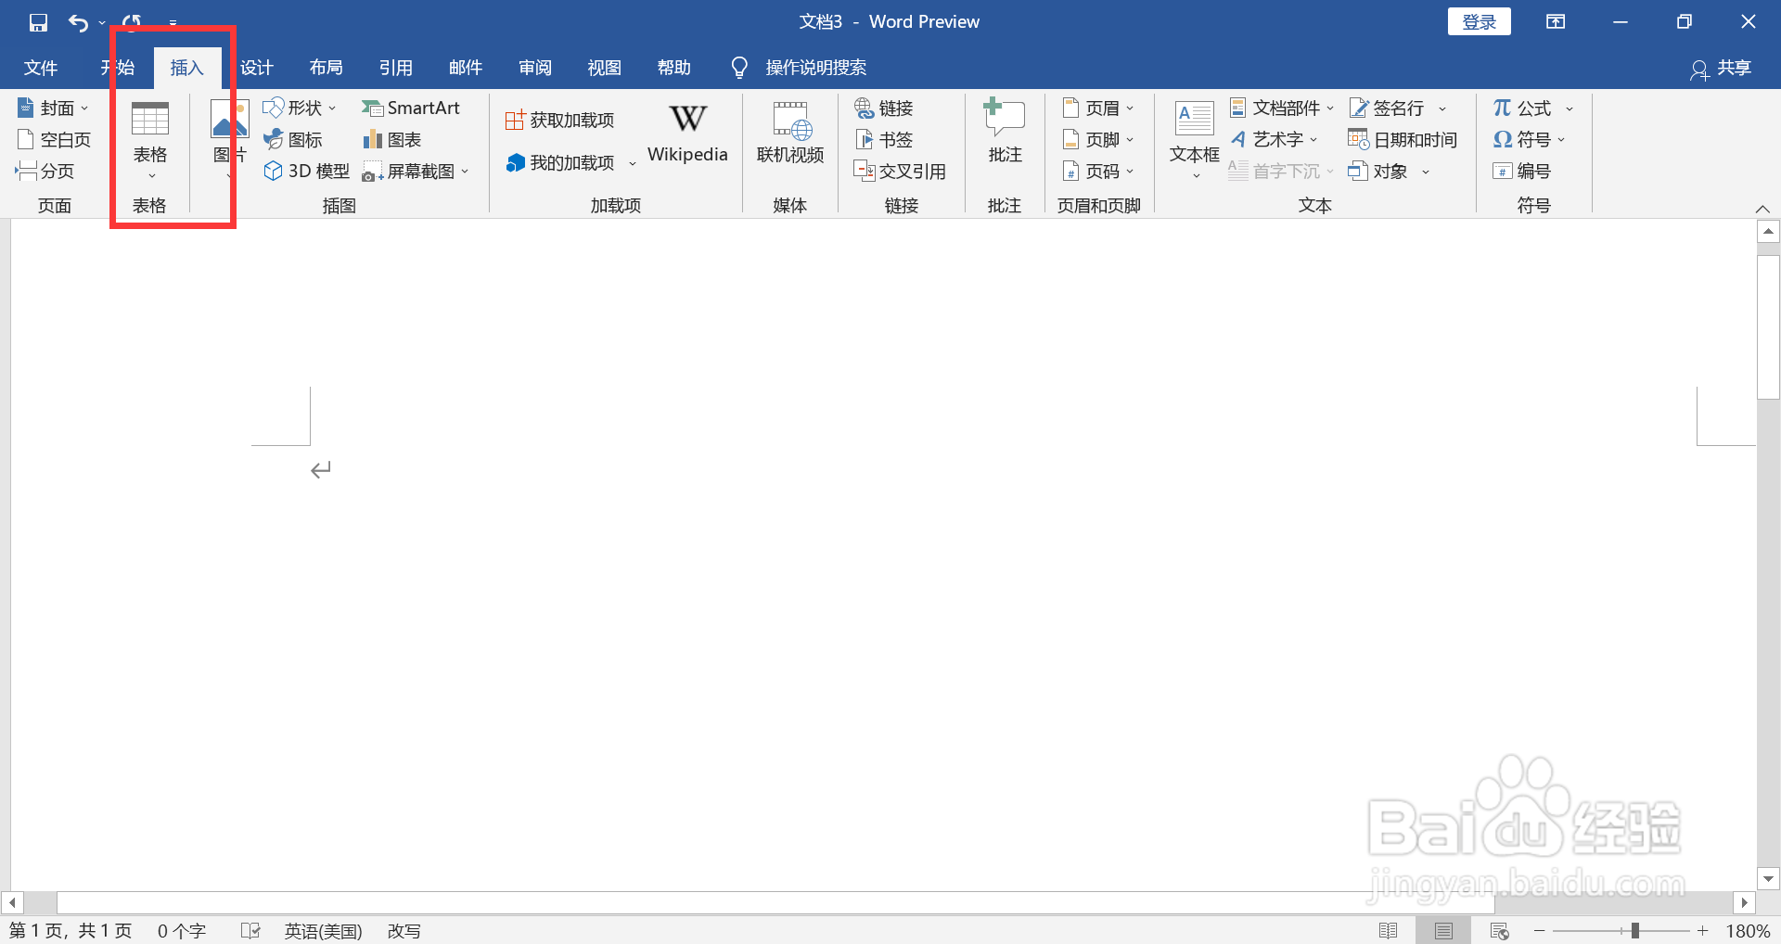The height and width of the screenshot is (944, 1781).
Task: Switch to the 设计 (Design) tab
Action: (256, 67)
